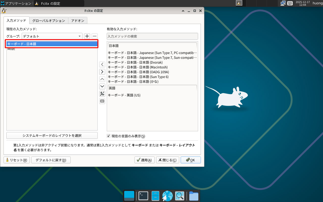Click the 適用 apply button
Viewport: 323px width, 202px height.
145,160
